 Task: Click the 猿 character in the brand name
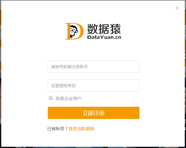115,29
